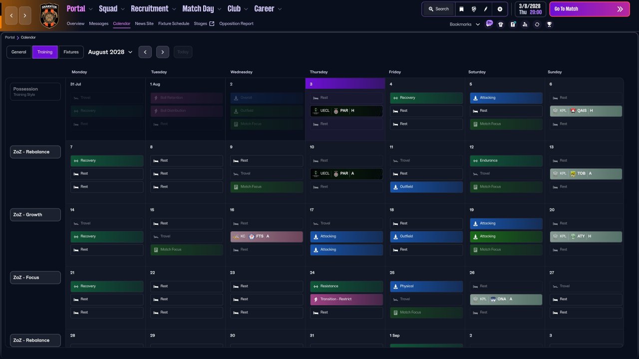Open the settings gear icon
This screenshot has height=359, width=639.
(500, 9)
